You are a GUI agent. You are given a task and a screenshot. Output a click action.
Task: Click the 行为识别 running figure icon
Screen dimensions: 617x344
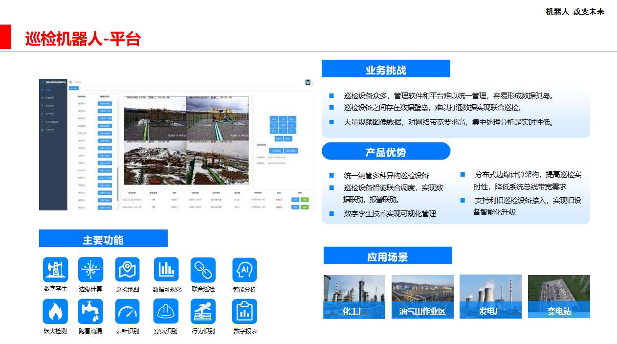203,311
